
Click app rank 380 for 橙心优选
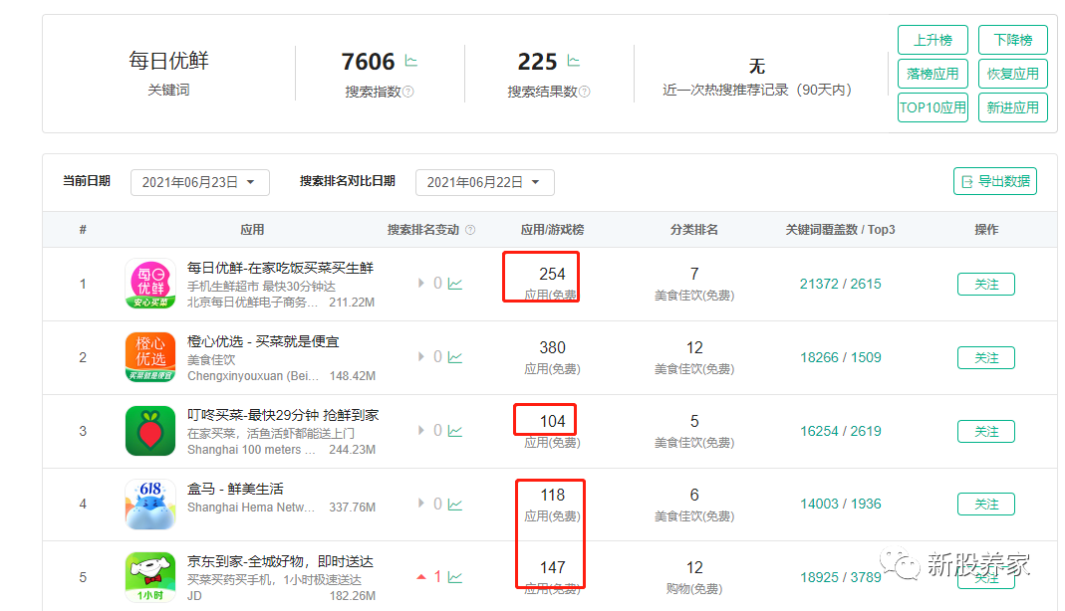pos(552,348)
